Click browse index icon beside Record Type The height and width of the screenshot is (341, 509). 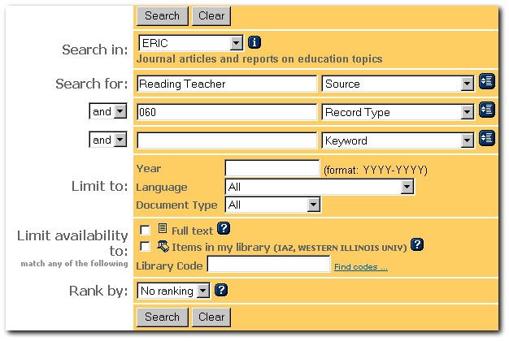(x=487, y=110)
